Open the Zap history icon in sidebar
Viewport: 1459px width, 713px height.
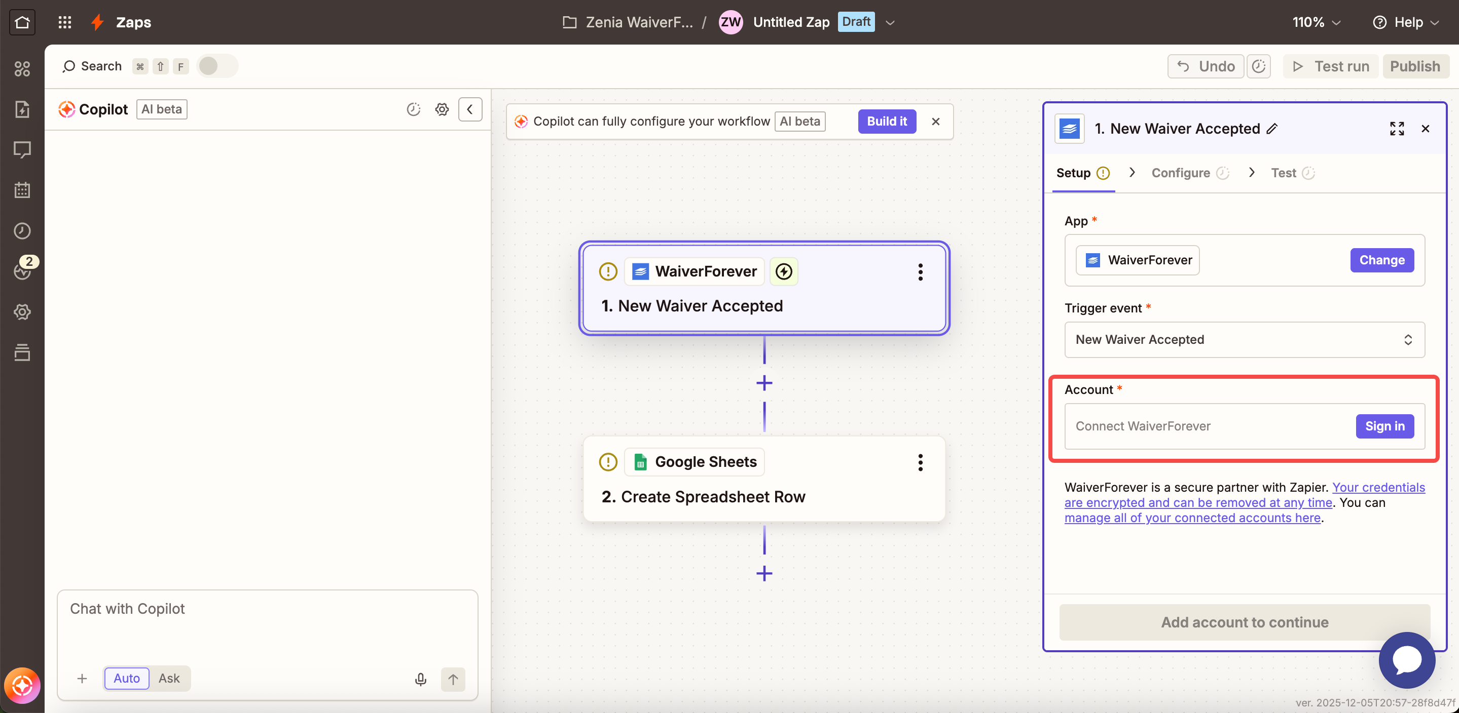click(x=22, y=231)
